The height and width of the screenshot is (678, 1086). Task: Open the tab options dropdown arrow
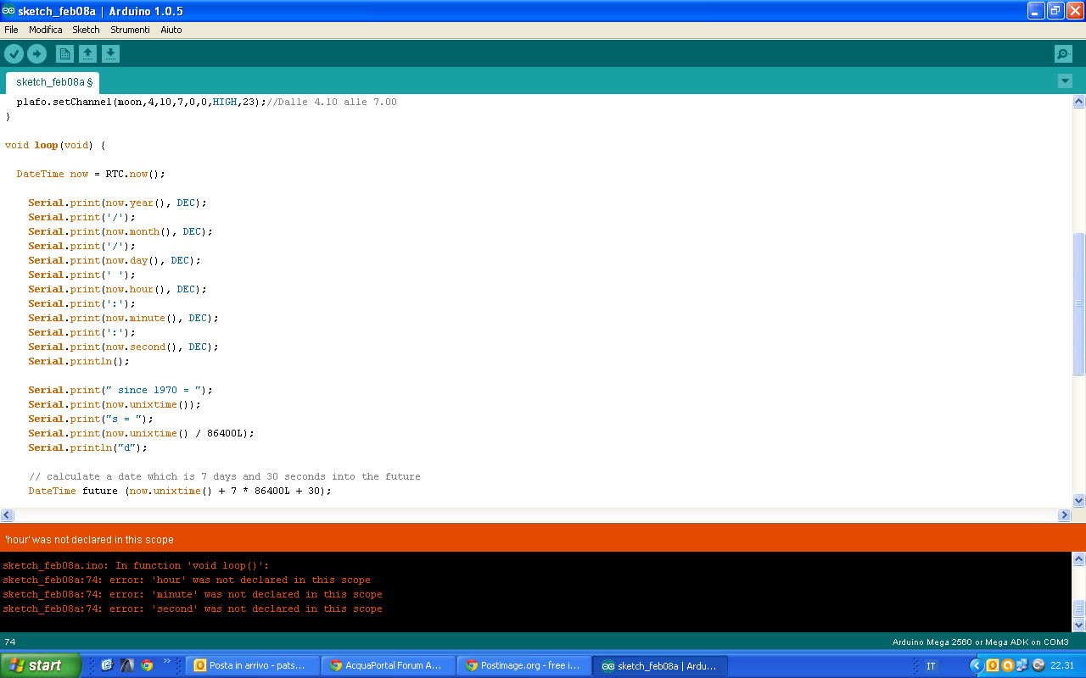point(1065,81)
